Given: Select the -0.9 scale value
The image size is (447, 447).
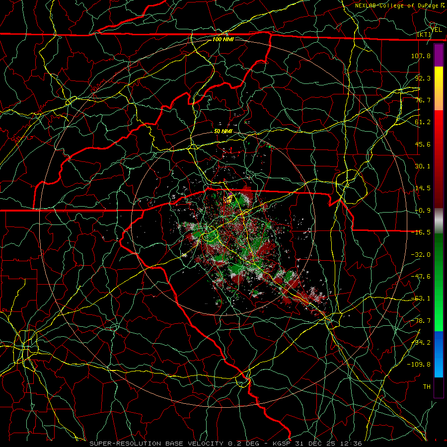Looking at the screenshot, I should point(423,211).
